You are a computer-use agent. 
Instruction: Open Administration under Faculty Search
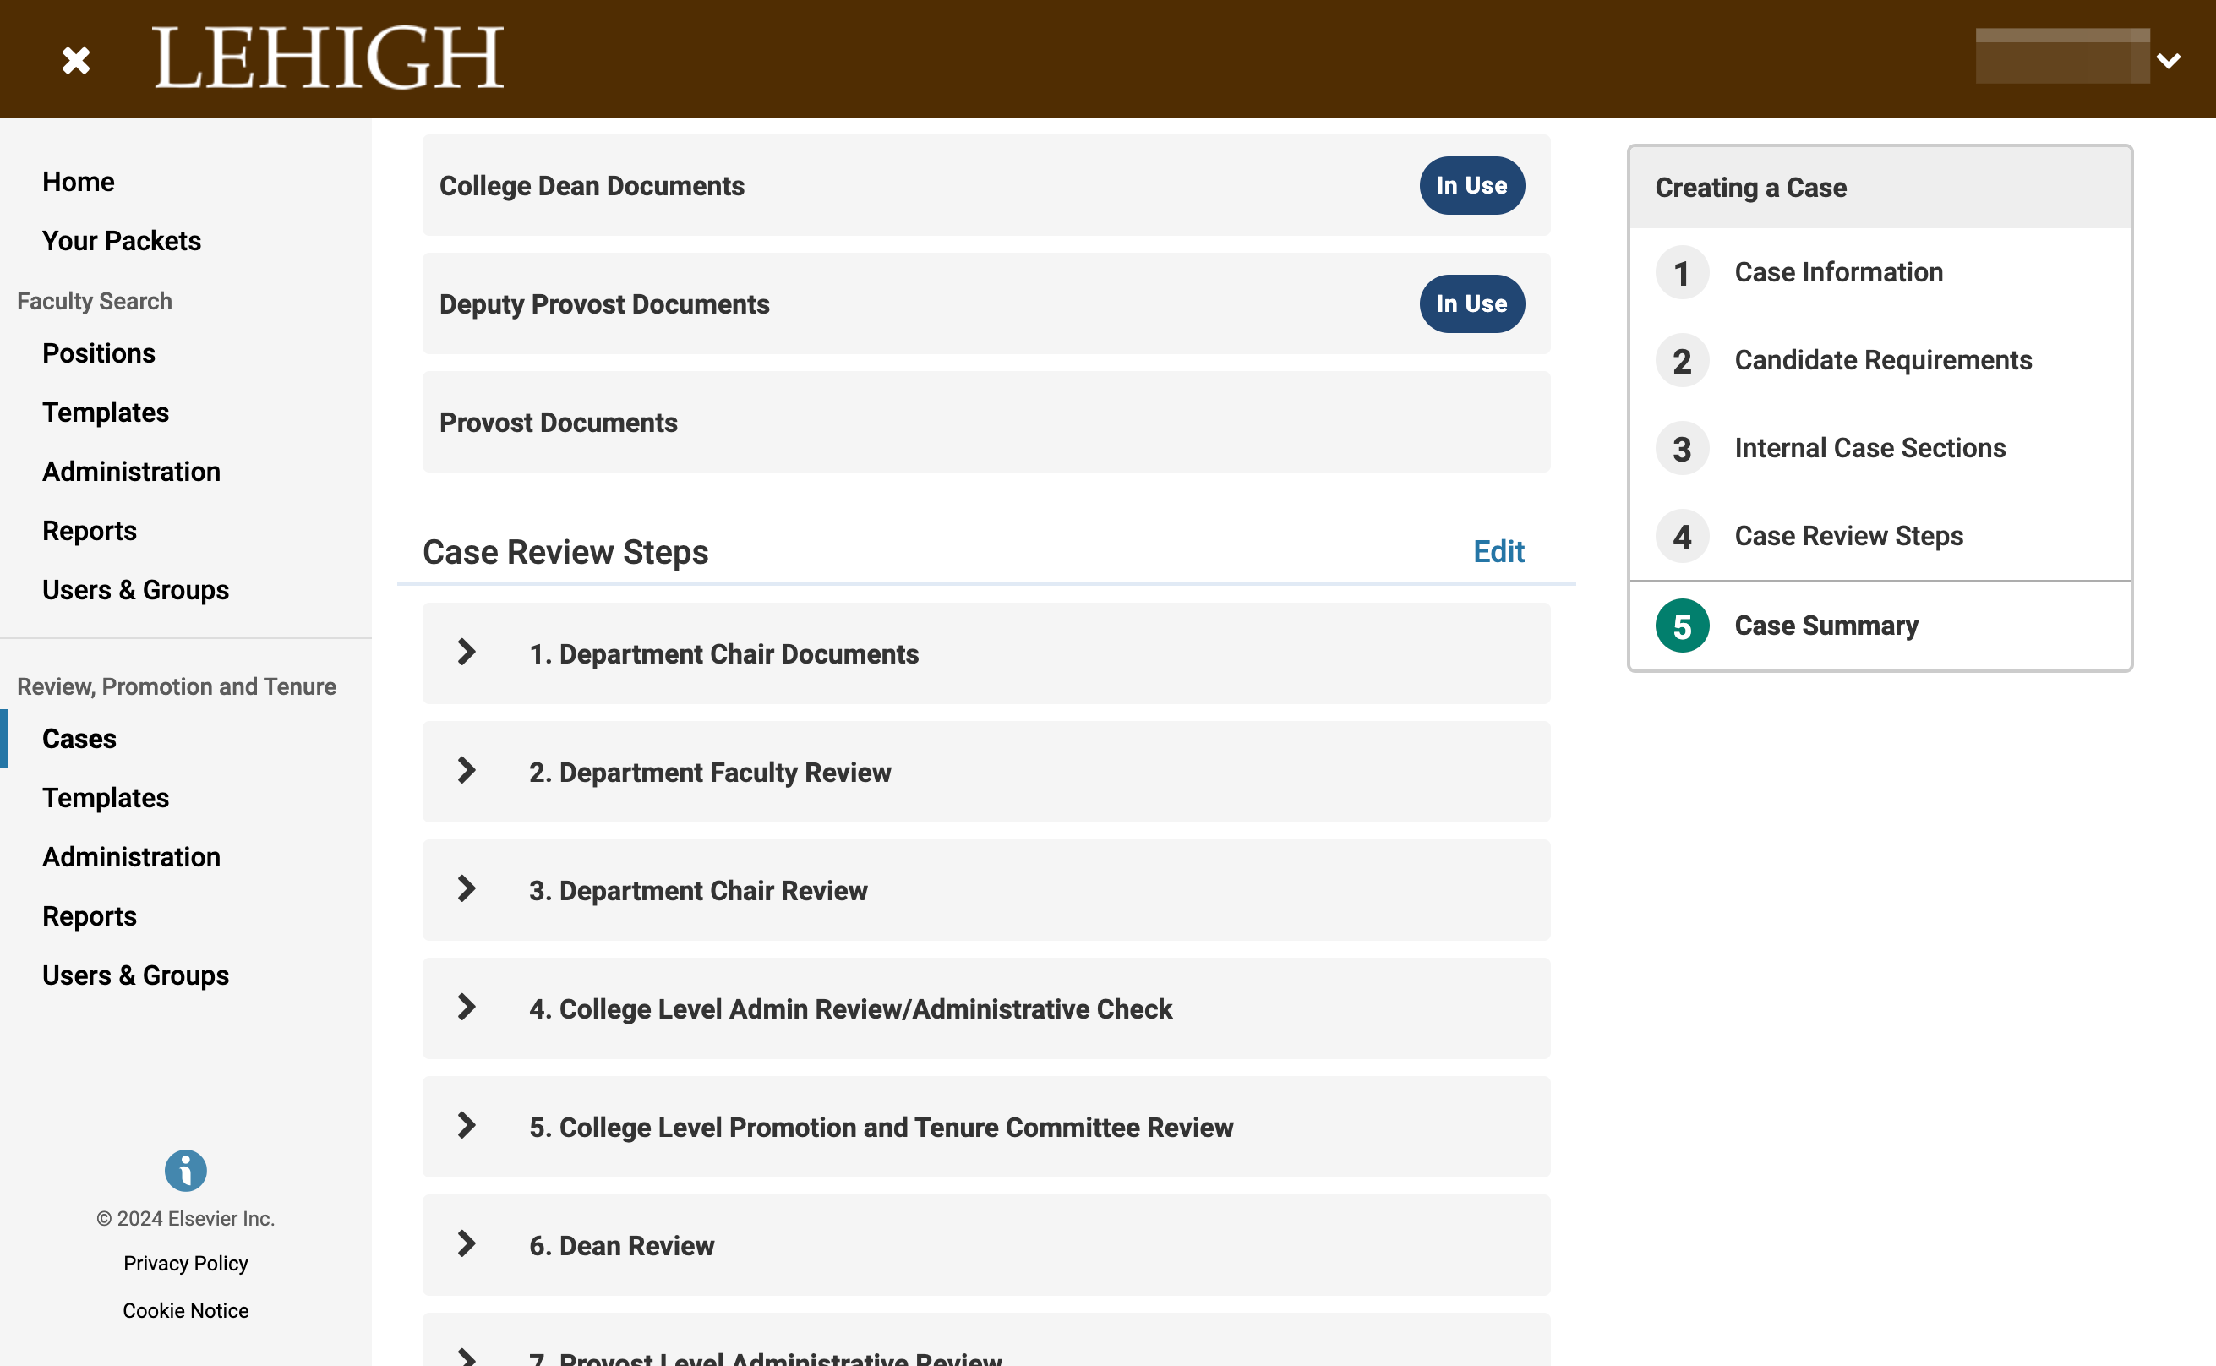point(131,472)
